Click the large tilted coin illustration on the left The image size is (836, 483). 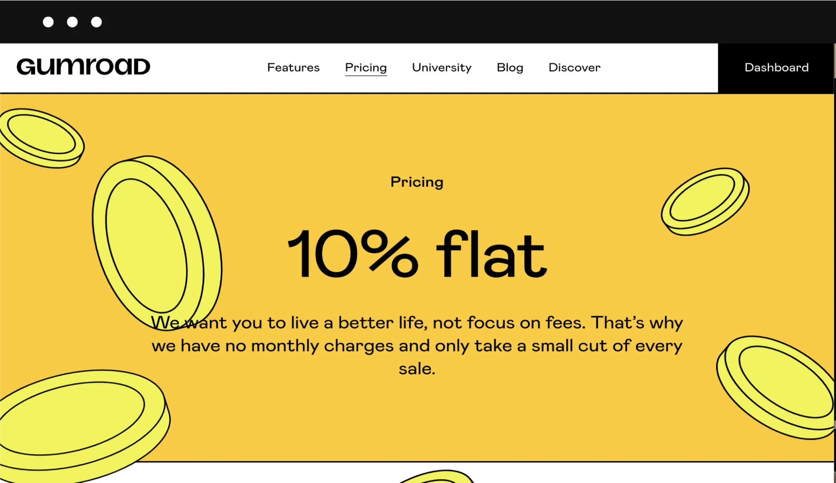click(155, 239)
